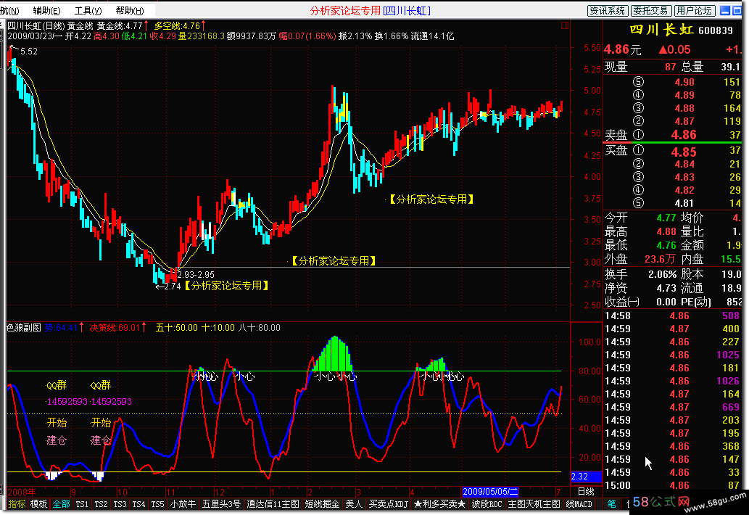Click the stock code 600839
Viewport: 749px width, 515px height.
716,30
